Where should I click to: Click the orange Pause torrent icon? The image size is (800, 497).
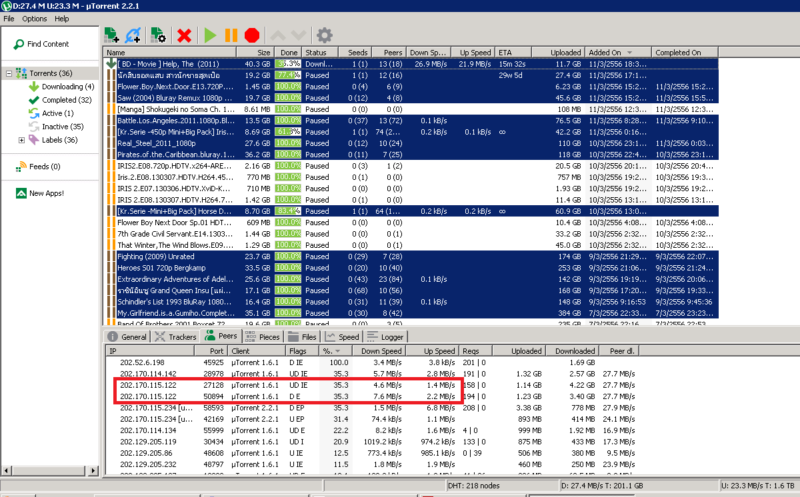pos(231,35)
